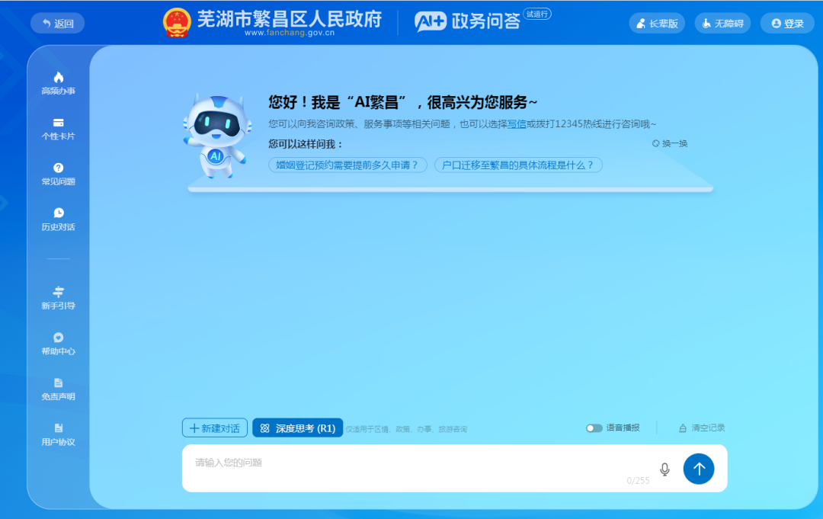Click 登录 to sign in

(786, 23)
